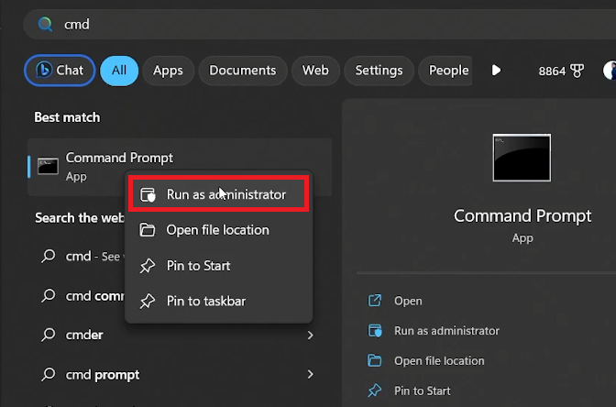The height and width of the screenshot is (407, 616).
Task: Select the 'cmd prompt' web suggestion
Action: [180, 374]
